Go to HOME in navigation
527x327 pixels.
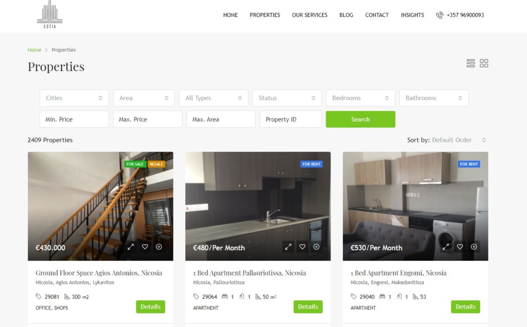(230, 15)
